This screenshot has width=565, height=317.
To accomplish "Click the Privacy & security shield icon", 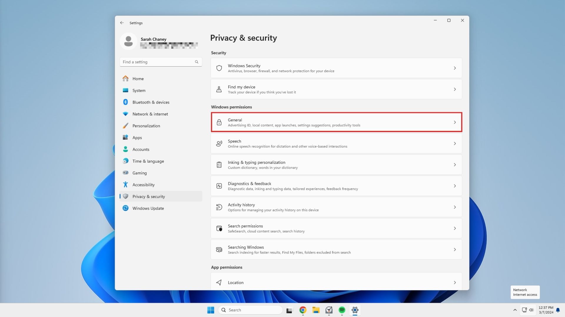I will tap(126, 196).
